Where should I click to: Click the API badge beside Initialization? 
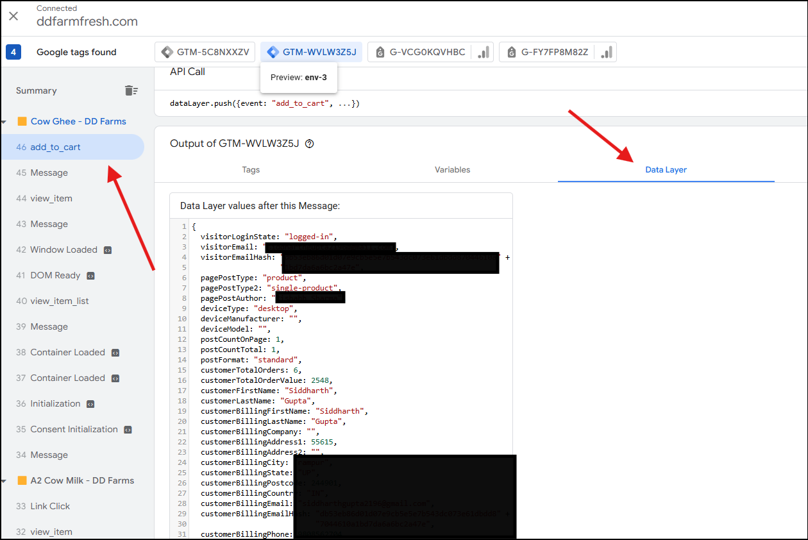pyautogui.click(x=90, y=404)
